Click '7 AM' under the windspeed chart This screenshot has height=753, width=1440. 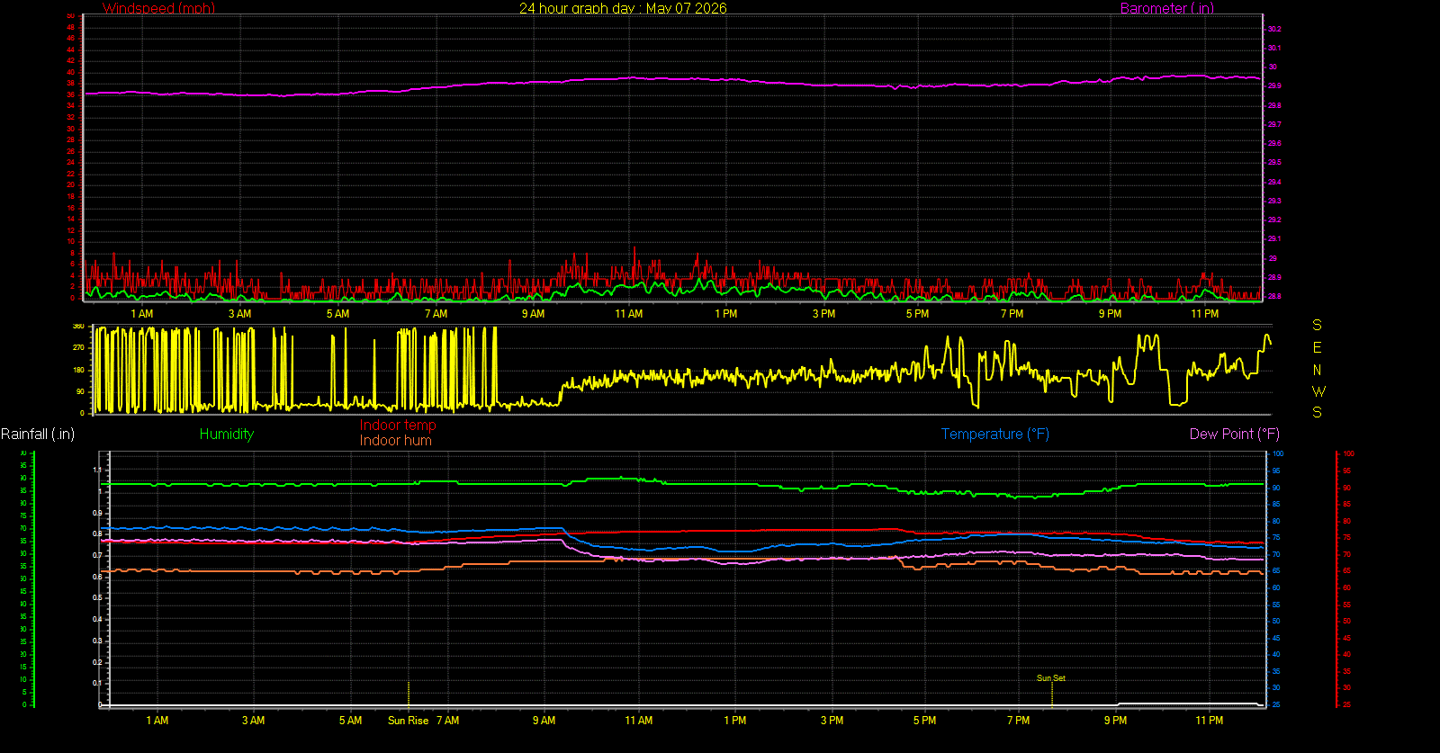click(x=436, y=314)
